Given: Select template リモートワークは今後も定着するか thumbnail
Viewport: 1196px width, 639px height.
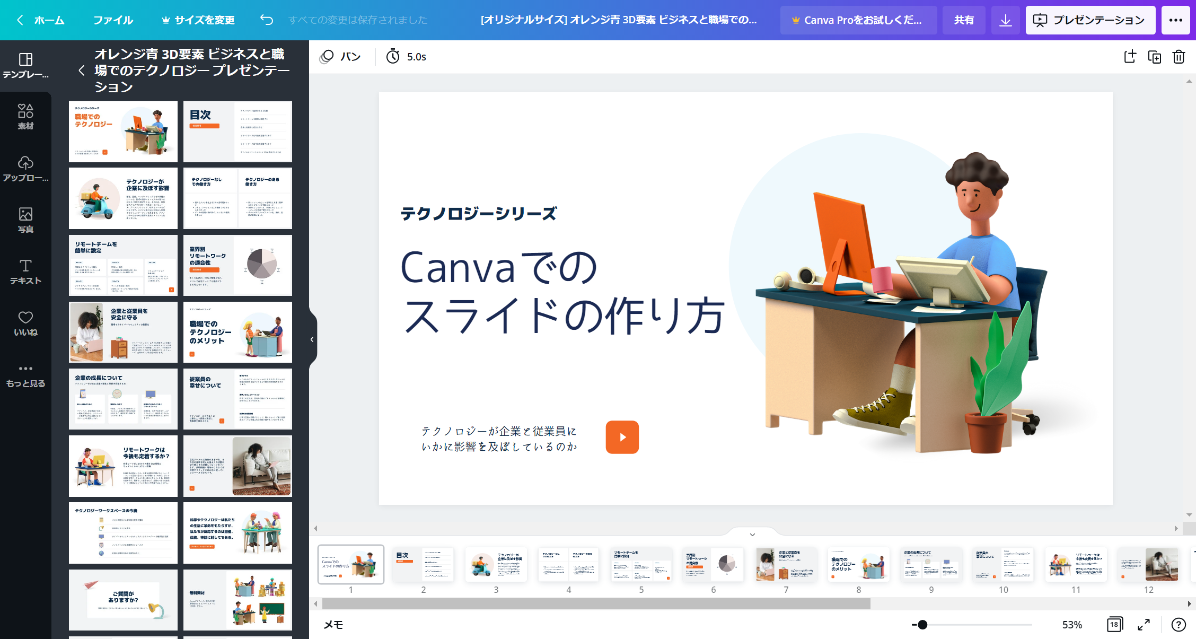Looking at the screenshot, I should click(x=123, y=466).
